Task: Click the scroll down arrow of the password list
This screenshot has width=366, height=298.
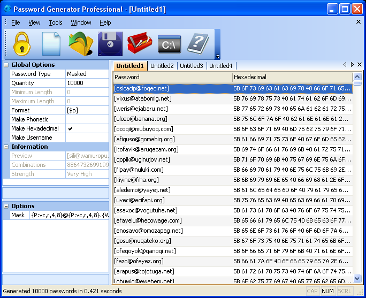Action: click(x=357, y=278)
